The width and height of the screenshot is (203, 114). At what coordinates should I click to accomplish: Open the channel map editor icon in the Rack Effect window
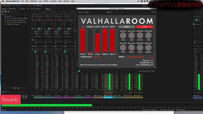coord(153,12)
